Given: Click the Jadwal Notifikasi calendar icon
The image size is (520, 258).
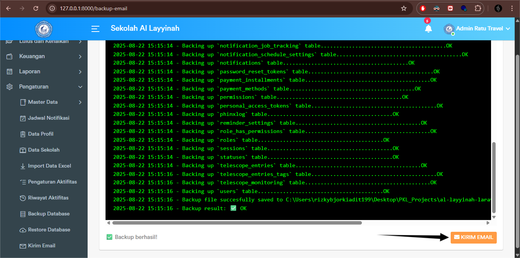Looking at the screenshot, I should pyautogui.click(x=22, y=118).
